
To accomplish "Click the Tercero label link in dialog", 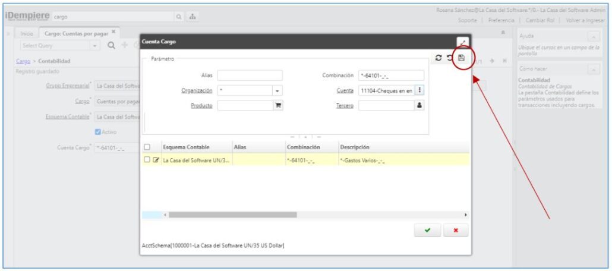I will click(x=345, y=105).
